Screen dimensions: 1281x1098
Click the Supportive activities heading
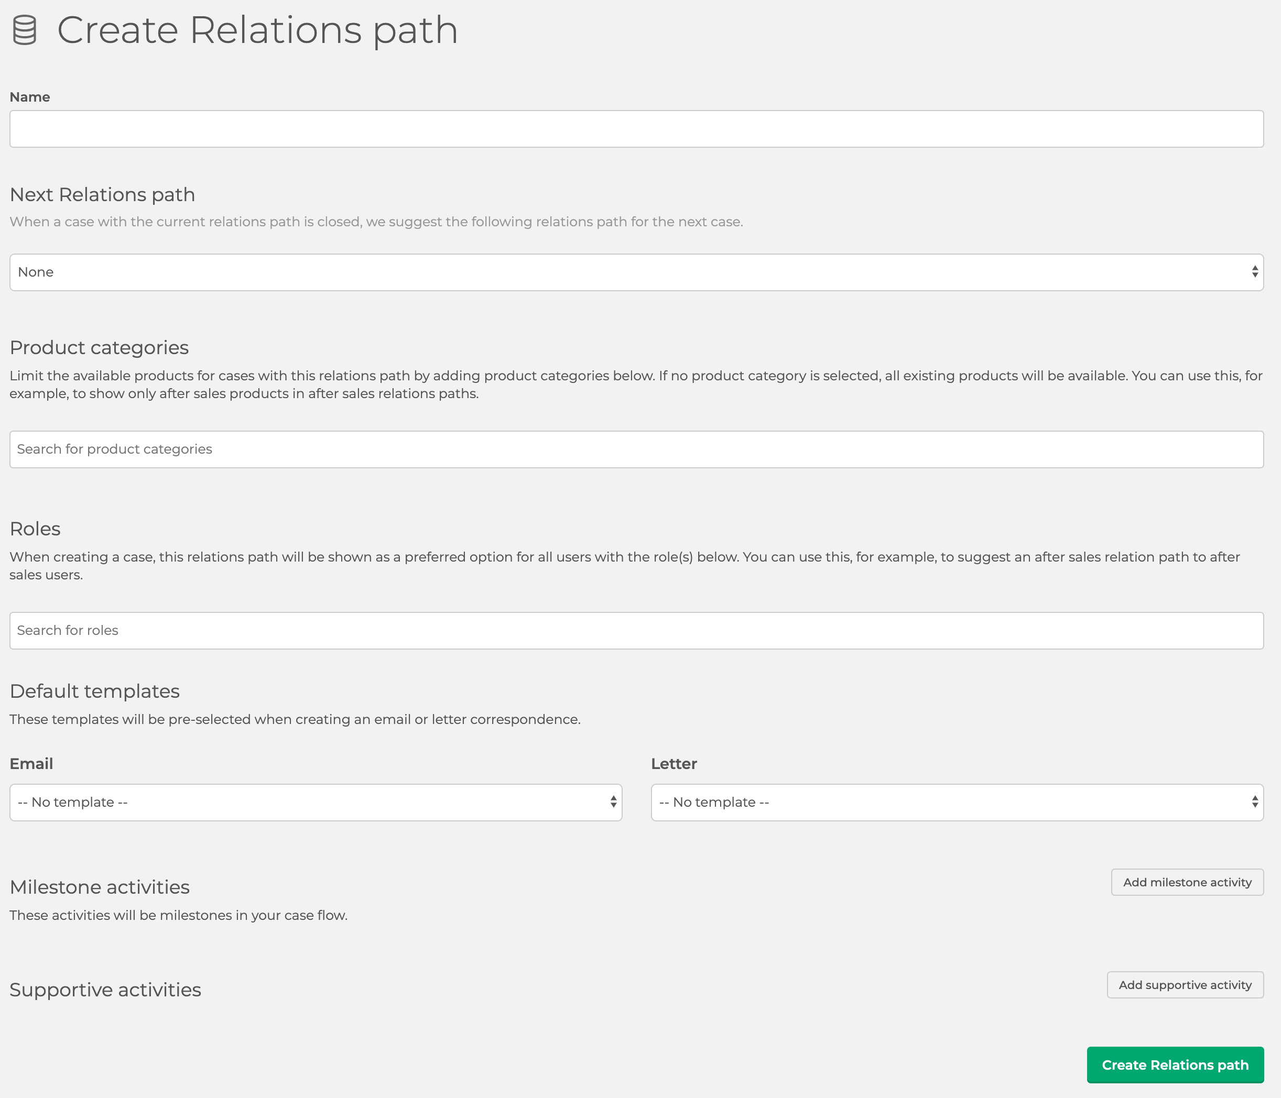pos(106,990)
